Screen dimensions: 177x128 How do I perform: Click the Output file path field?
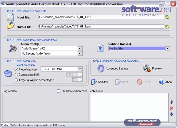[x=101, y=27]
